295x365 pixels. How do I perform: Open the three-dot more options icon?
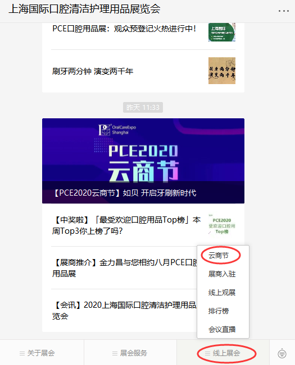click(x=284, y=11)
